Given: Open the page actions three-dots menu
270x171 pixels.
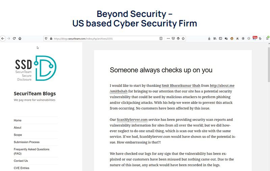Looking at the screenshot, I should click(168, 39).
